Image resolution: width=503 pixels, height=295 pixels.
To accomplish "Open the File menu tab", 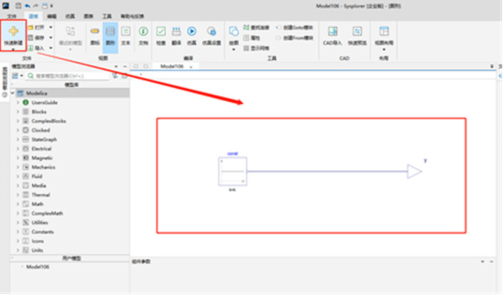I will click(x=12, y=16).
